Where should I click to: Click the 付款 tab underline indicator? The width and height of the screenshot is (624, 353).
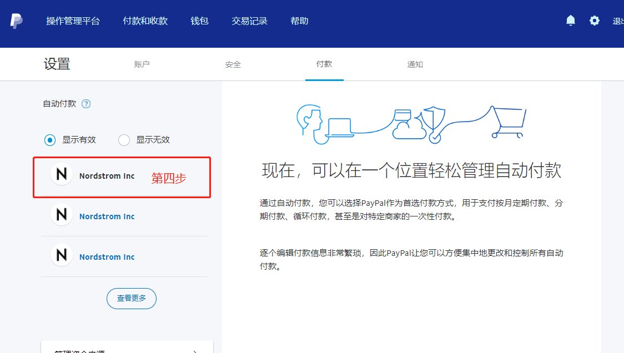click(324, 79)
